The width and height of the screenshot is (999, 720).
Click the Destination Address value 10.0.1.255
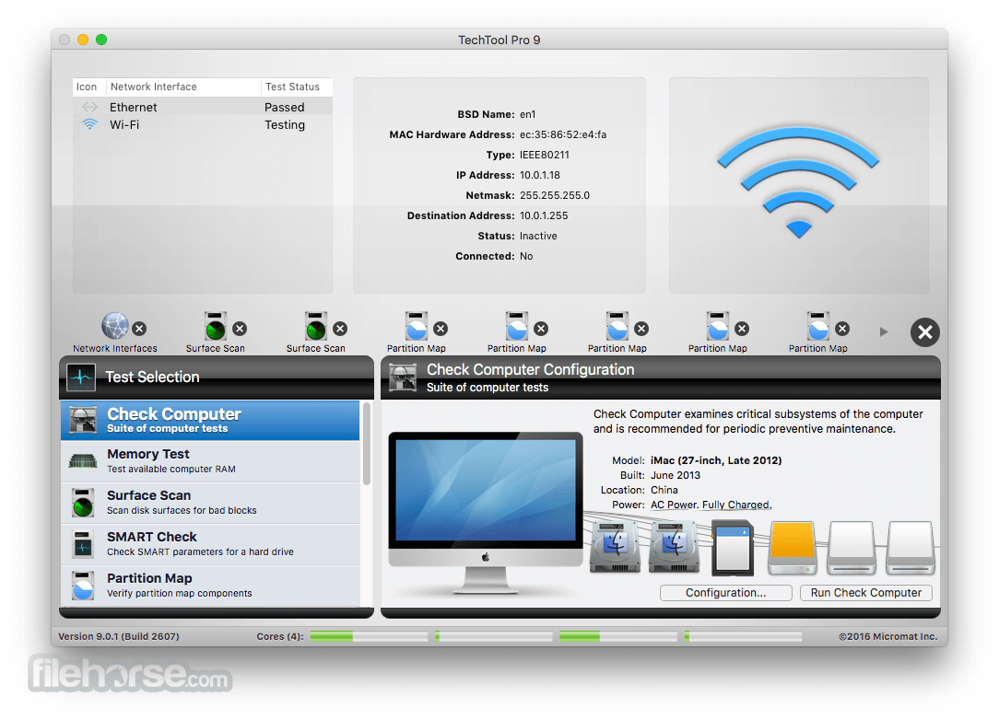(544, 215)
